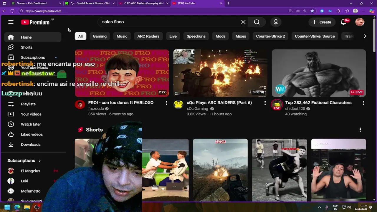The width and height of the screenshot is (377, 212).
Task: Click the YouTube Premium logo
Action: [x=35, y=22]
